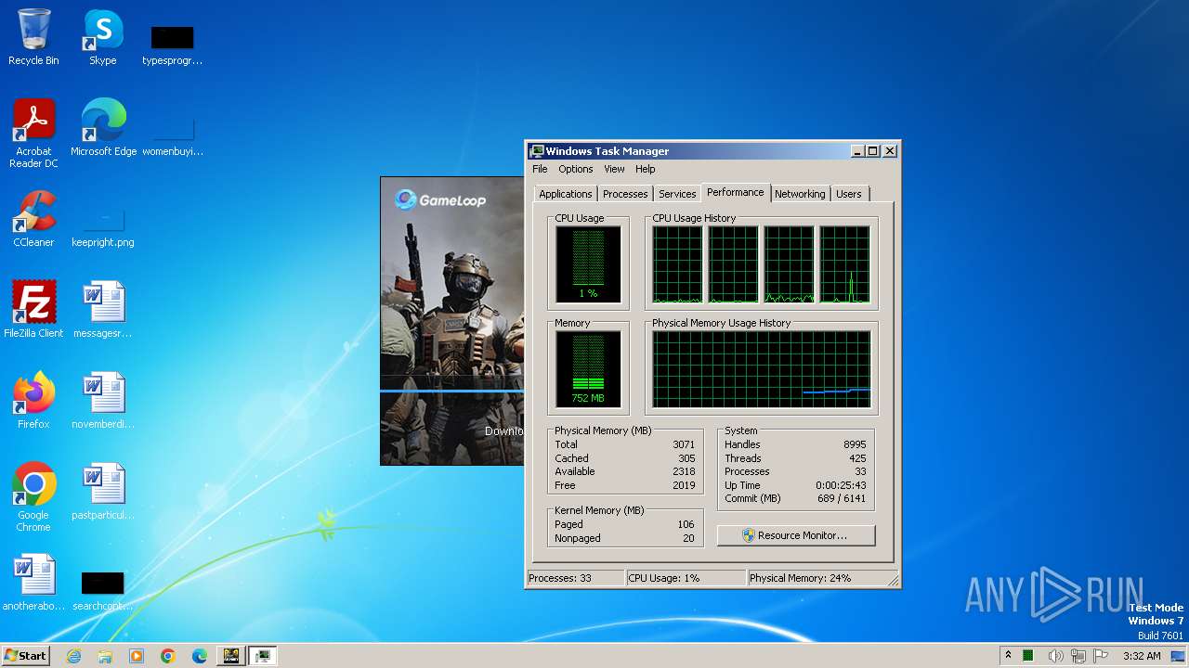Switch to the Processes tab
This screenshot has width=1189, height=668.
(x=625, y=194)
